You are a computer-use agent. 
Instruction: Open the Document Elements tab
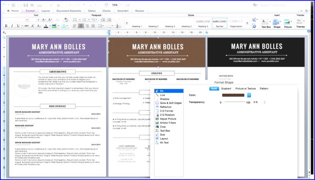point(69,11)
